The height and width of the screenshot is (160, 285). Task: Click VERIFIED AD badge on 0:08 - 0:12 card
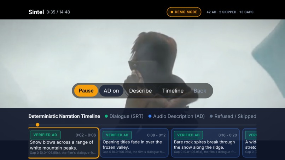click(x=117, y=135)
